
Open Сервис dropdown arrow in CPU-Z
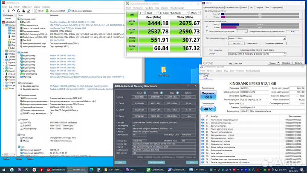278,63
